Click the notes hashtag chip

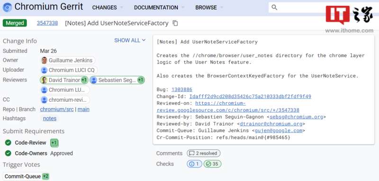[50, 118]
